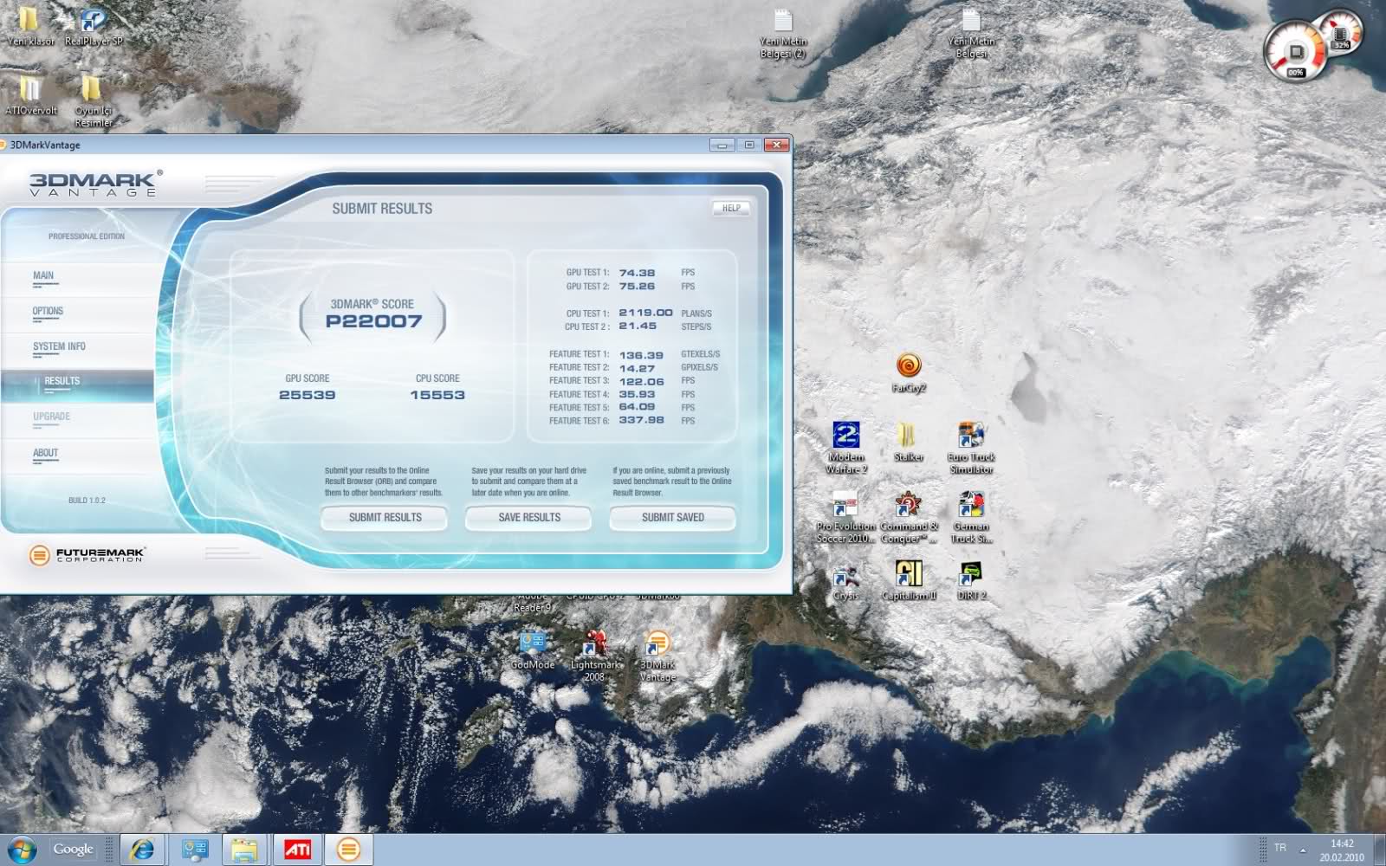Open the Windows Start menu

(x=21, y=850)
